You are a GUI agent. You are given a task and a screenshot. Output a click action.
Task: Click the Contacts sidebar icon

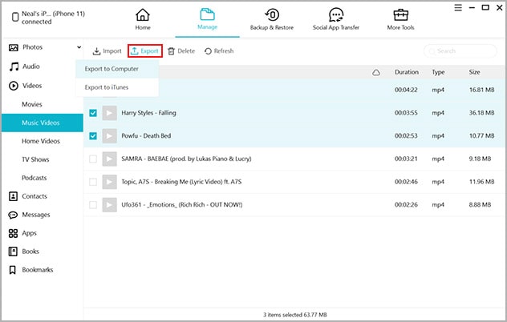click(x=13, y=196)
